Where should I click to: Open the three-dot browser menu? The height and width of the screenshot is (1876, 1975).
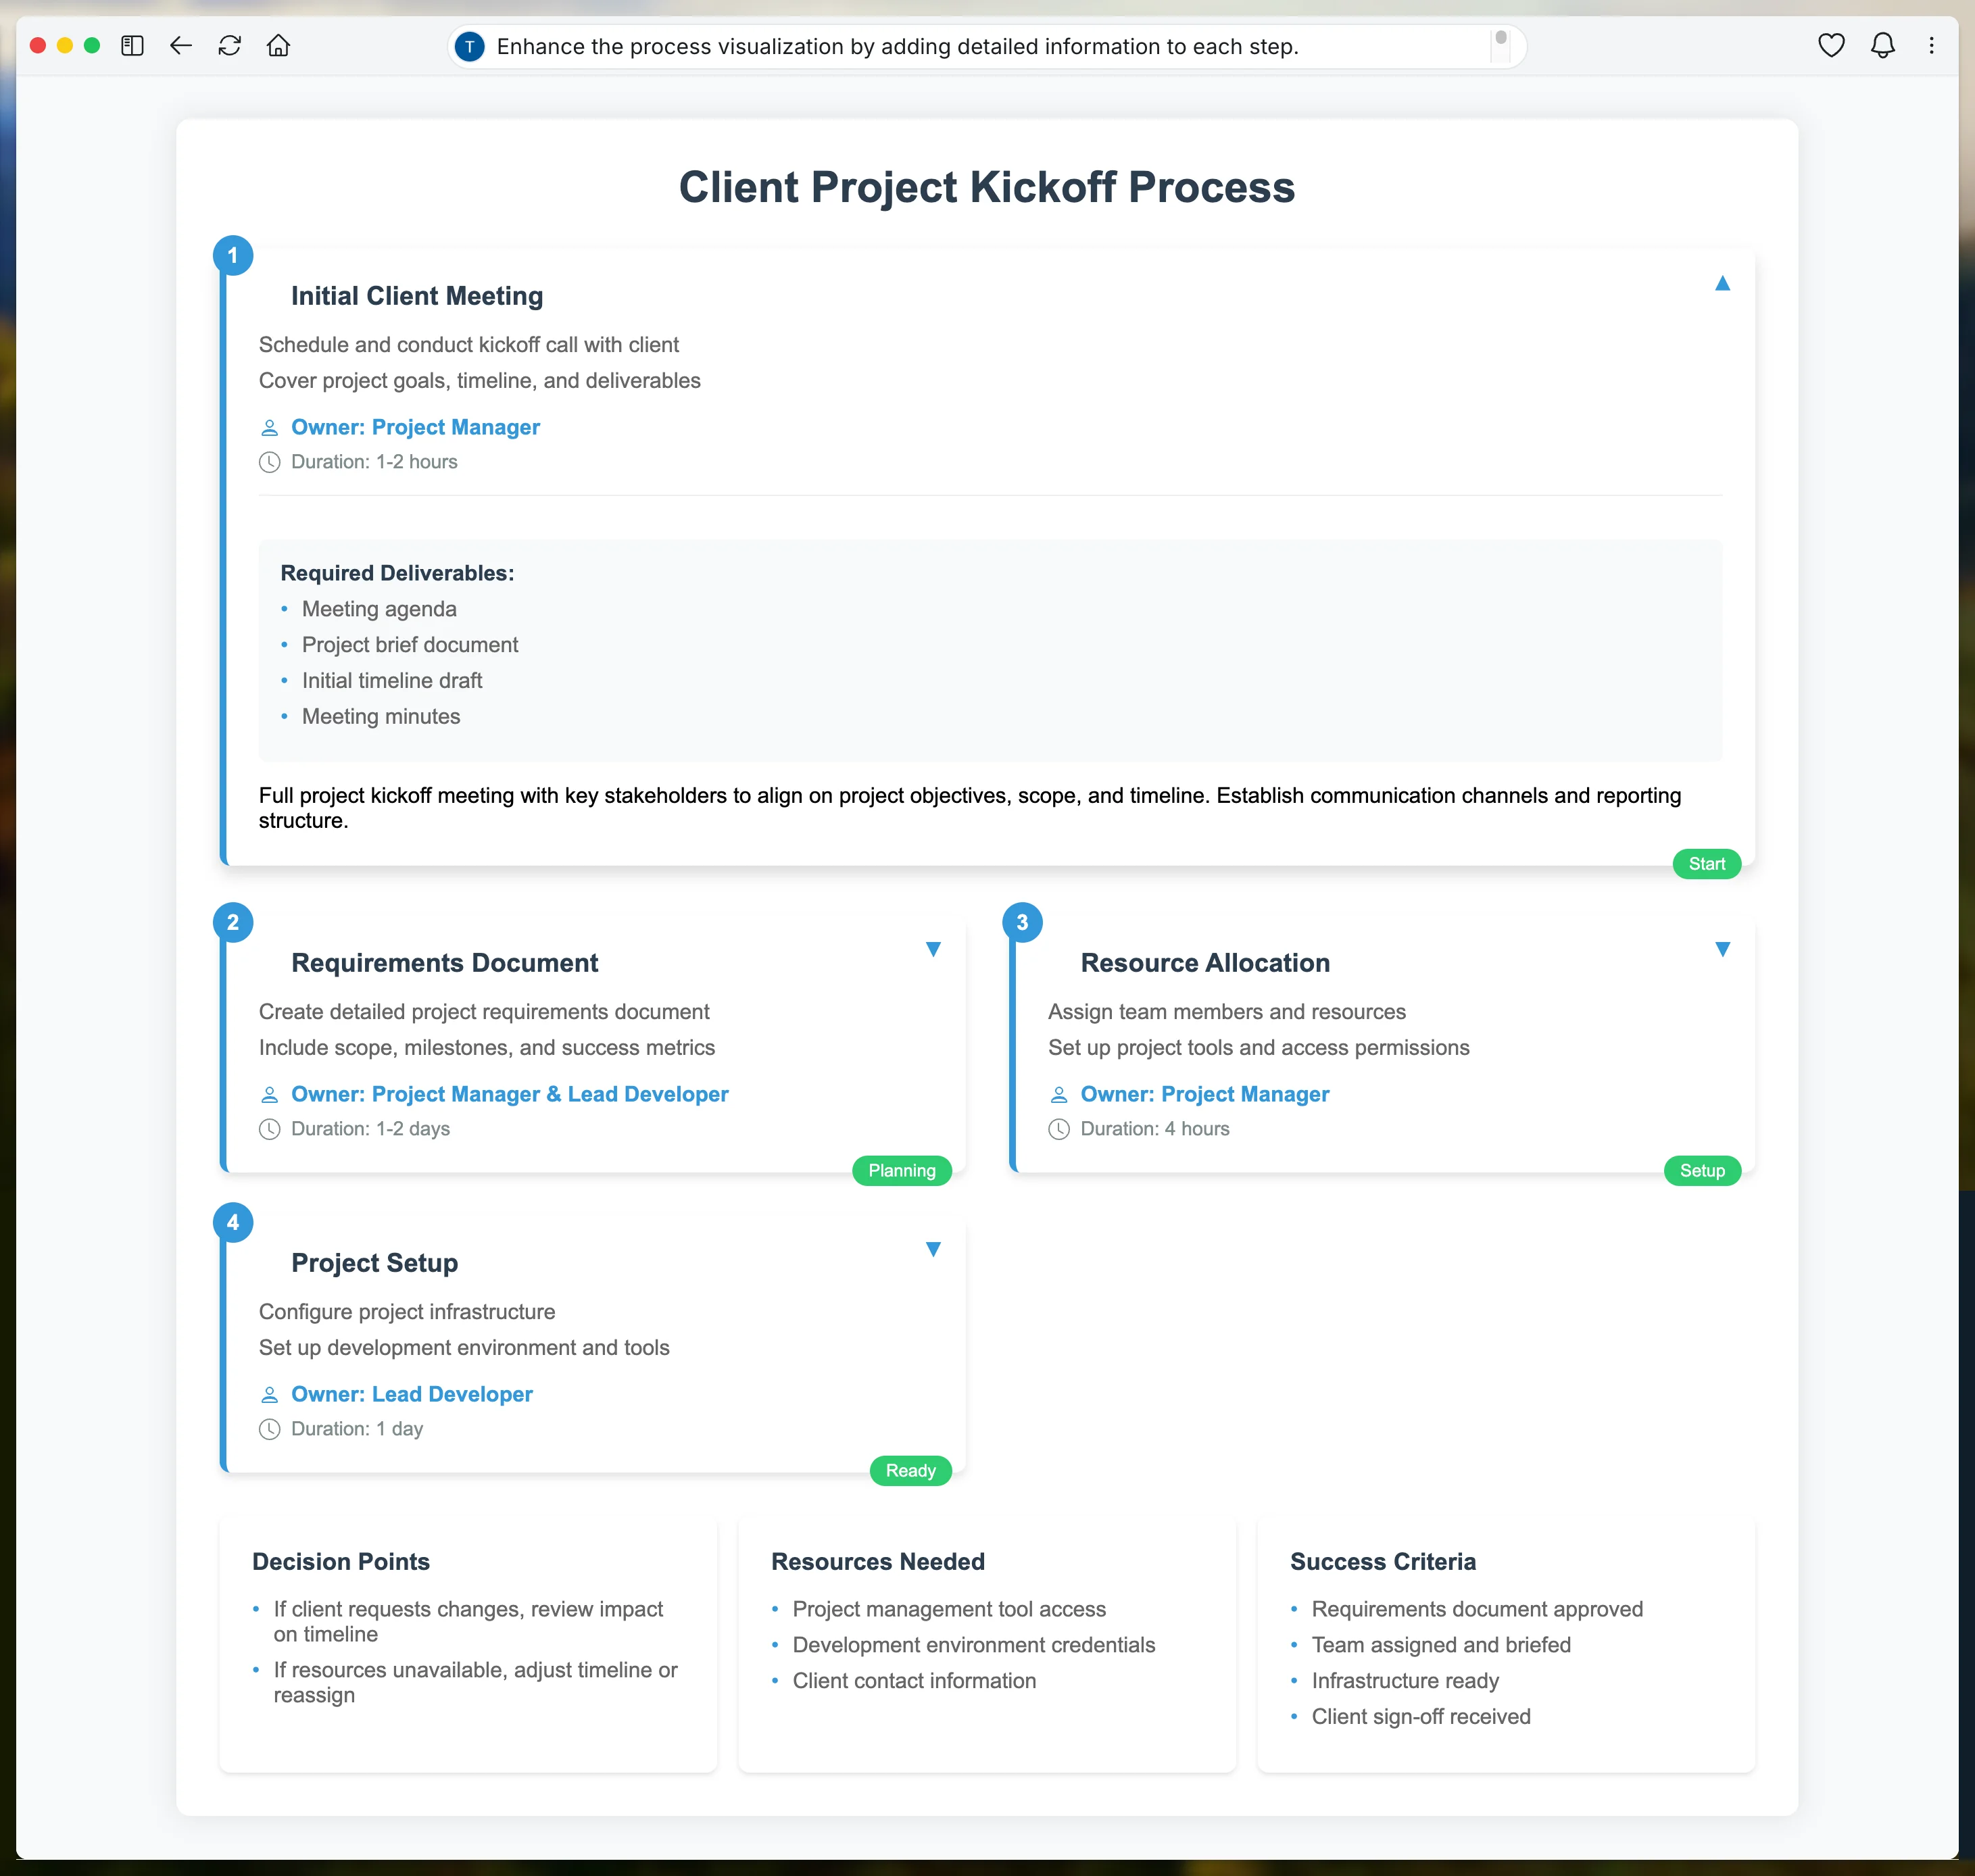click(x=1931, y=46)
